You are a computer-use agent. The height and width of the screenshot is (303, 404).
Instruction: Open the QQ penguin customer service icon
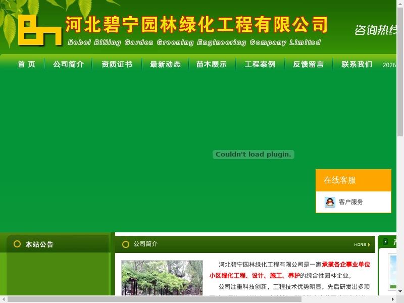point(330,202)
